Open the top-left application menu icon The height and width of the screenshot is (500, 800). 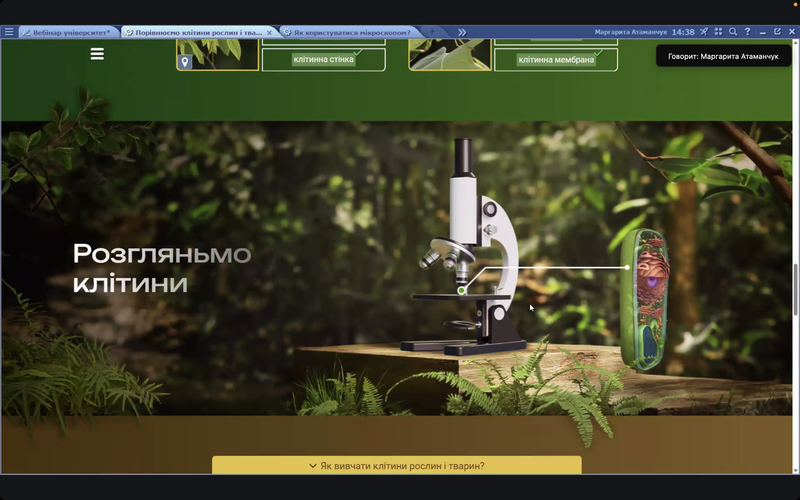coord(9,32)
